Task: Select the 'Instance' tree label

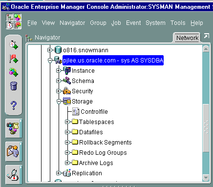Action: [x=83, y=71]
